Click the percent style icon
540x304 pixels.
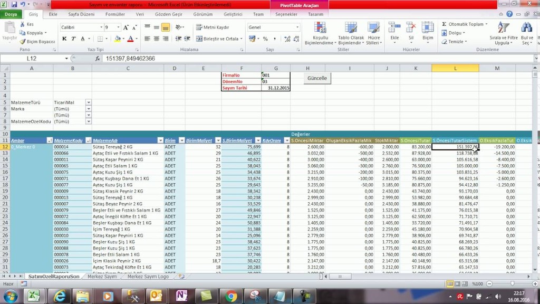pyautogui.click(x=265, y=39)
